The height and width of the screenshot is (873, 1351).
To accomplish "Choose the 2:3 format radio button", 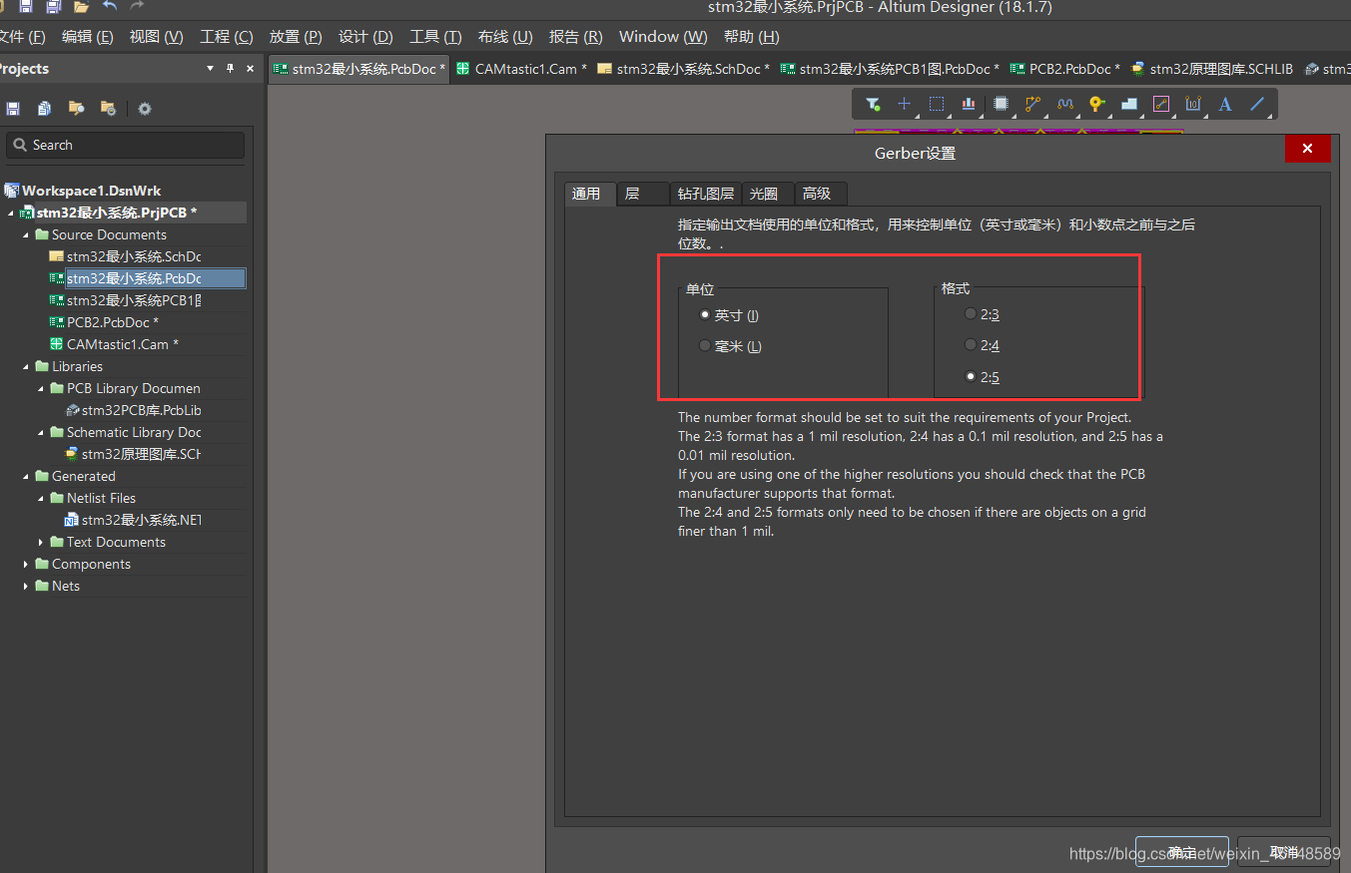I will point(971,314).
